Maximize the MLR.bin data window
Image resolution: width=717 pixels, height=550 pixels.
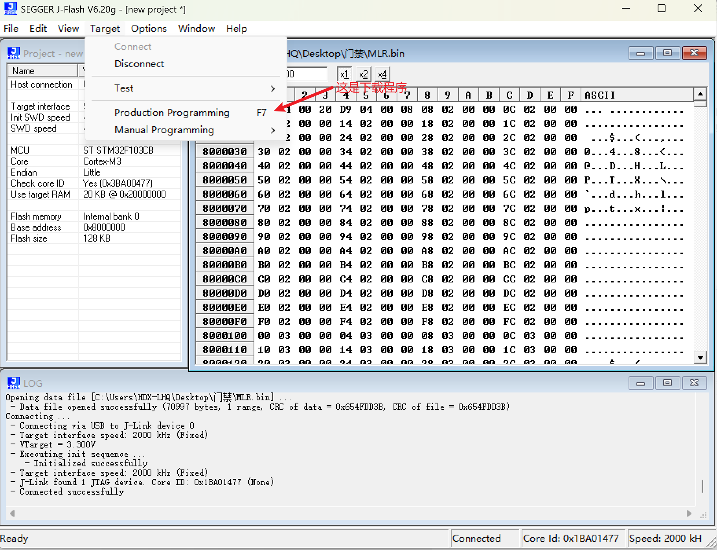667,53
